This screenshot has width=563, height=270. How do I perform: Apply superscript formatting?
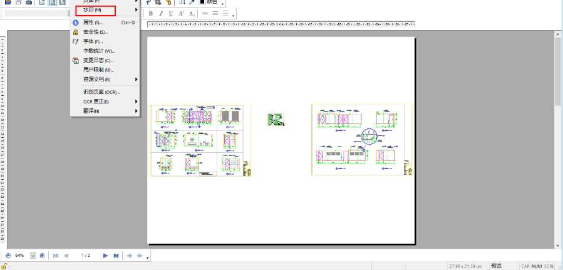[181, 14]
